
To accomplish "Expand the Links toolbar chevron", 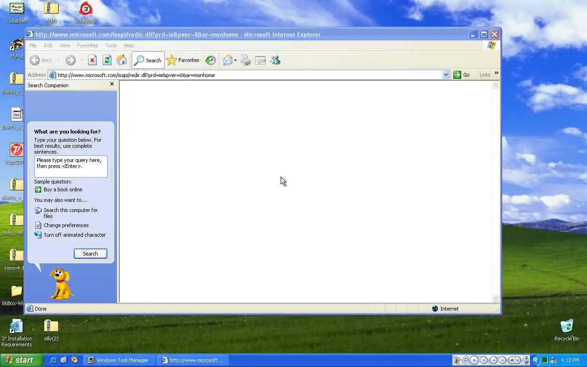I will 496,73.
